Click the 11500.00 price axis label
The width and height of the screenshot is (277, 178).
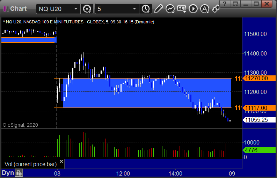tap(255, 34)
